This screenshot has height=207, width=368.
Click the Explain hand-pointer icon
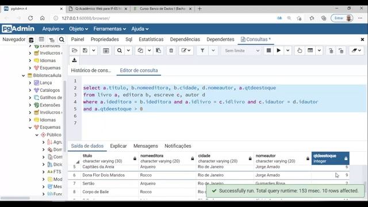tap(300, 51)
